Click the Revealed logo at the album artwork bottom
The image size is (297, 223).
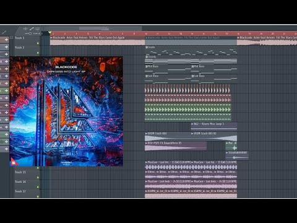[x=66, y=163]
